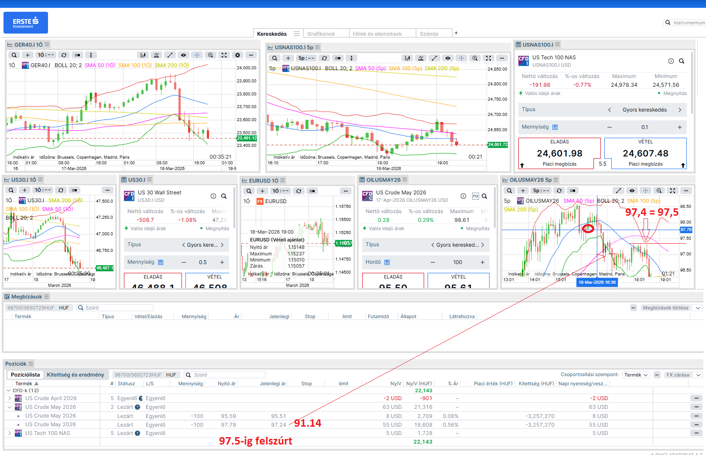Open the Kitettség és eredmény tab
Viewport: 706px width, 455px height.
click(75, 375)
